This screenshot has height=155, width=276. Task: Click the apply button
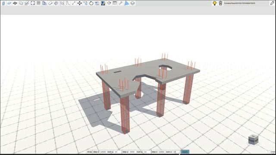(x=185, y=152)
